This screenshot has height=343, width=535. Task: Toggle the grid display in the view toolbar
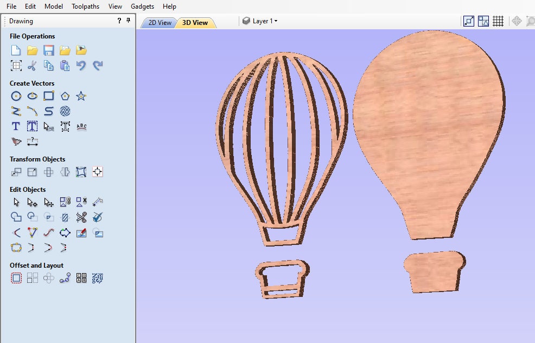click(x=498, y=21)
